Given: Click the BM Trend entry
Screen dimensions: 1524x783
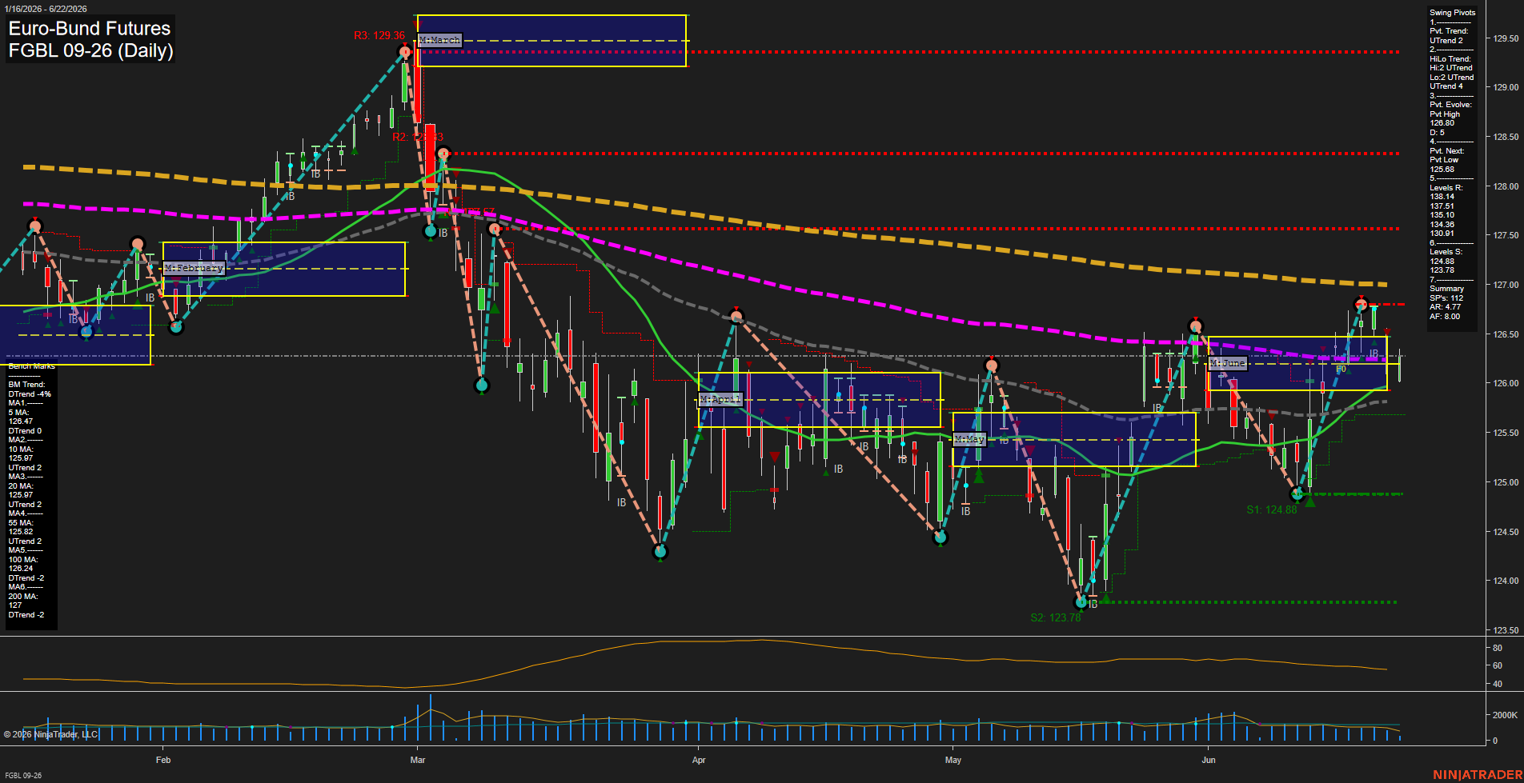Looking at the screenshot, I should pos(26,385).
